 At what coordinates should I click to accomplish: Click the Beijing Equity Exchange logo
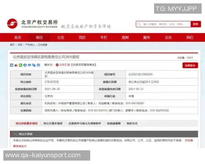[32, 24]
